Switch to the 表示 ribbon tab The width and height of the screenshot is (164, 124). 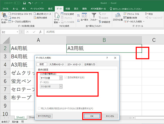(76, 9)
